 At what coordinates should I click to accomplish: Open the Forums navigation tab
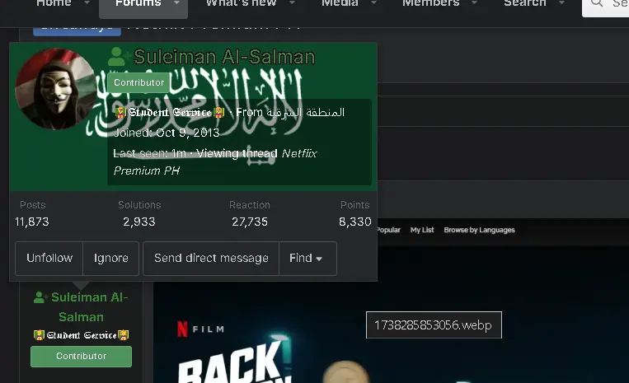click(138, 3)
